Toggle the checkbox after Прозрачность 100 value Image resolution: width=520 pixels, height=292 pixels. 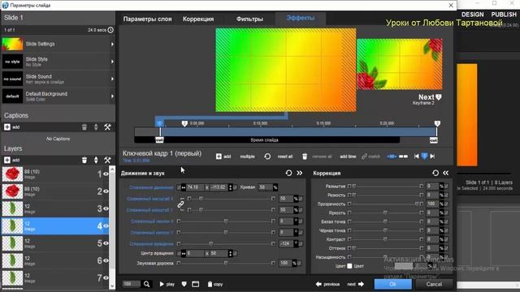pos(446,204)
